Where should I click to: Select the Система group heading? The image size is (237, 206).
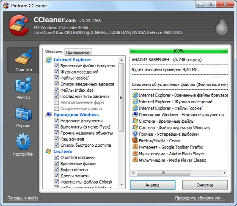63,151
